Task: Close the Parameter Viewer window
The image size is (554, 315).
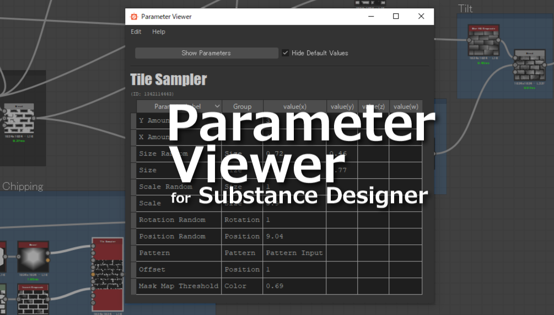Action: 421,16
